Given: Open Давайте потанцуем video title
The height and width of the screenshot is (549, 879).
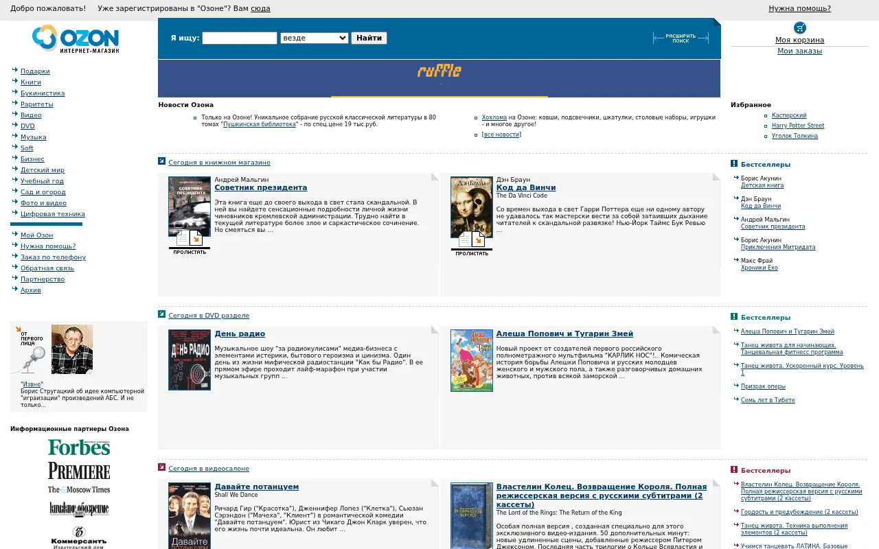Looking at the screenshot, I should pyautogui.click(x=257, y=487).
